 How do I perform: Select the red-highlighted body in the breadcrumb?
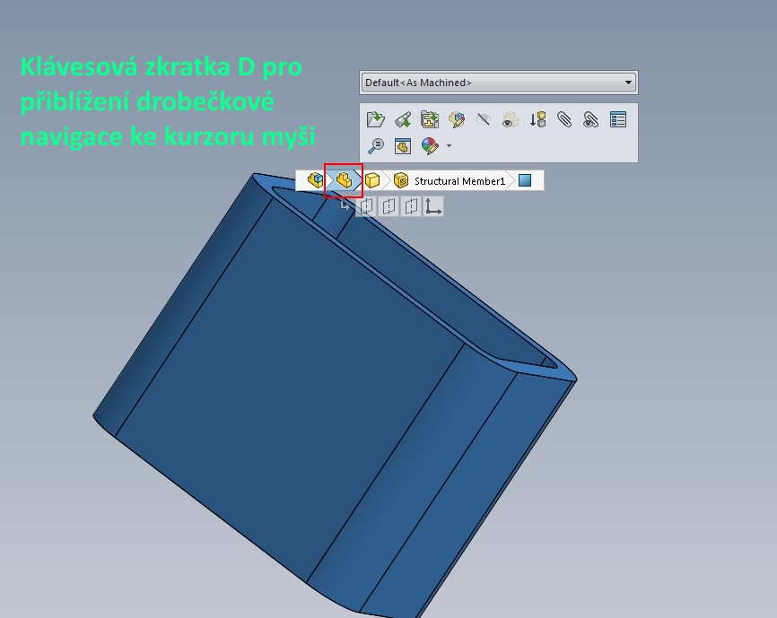(x=343, y=179)
